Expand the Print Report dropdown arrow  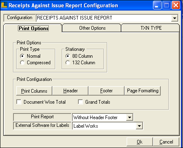click(129, 118)
